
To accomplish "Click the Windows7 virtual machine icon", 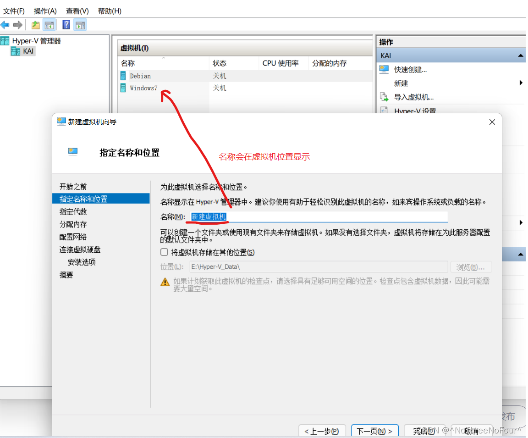I will 123,88.
